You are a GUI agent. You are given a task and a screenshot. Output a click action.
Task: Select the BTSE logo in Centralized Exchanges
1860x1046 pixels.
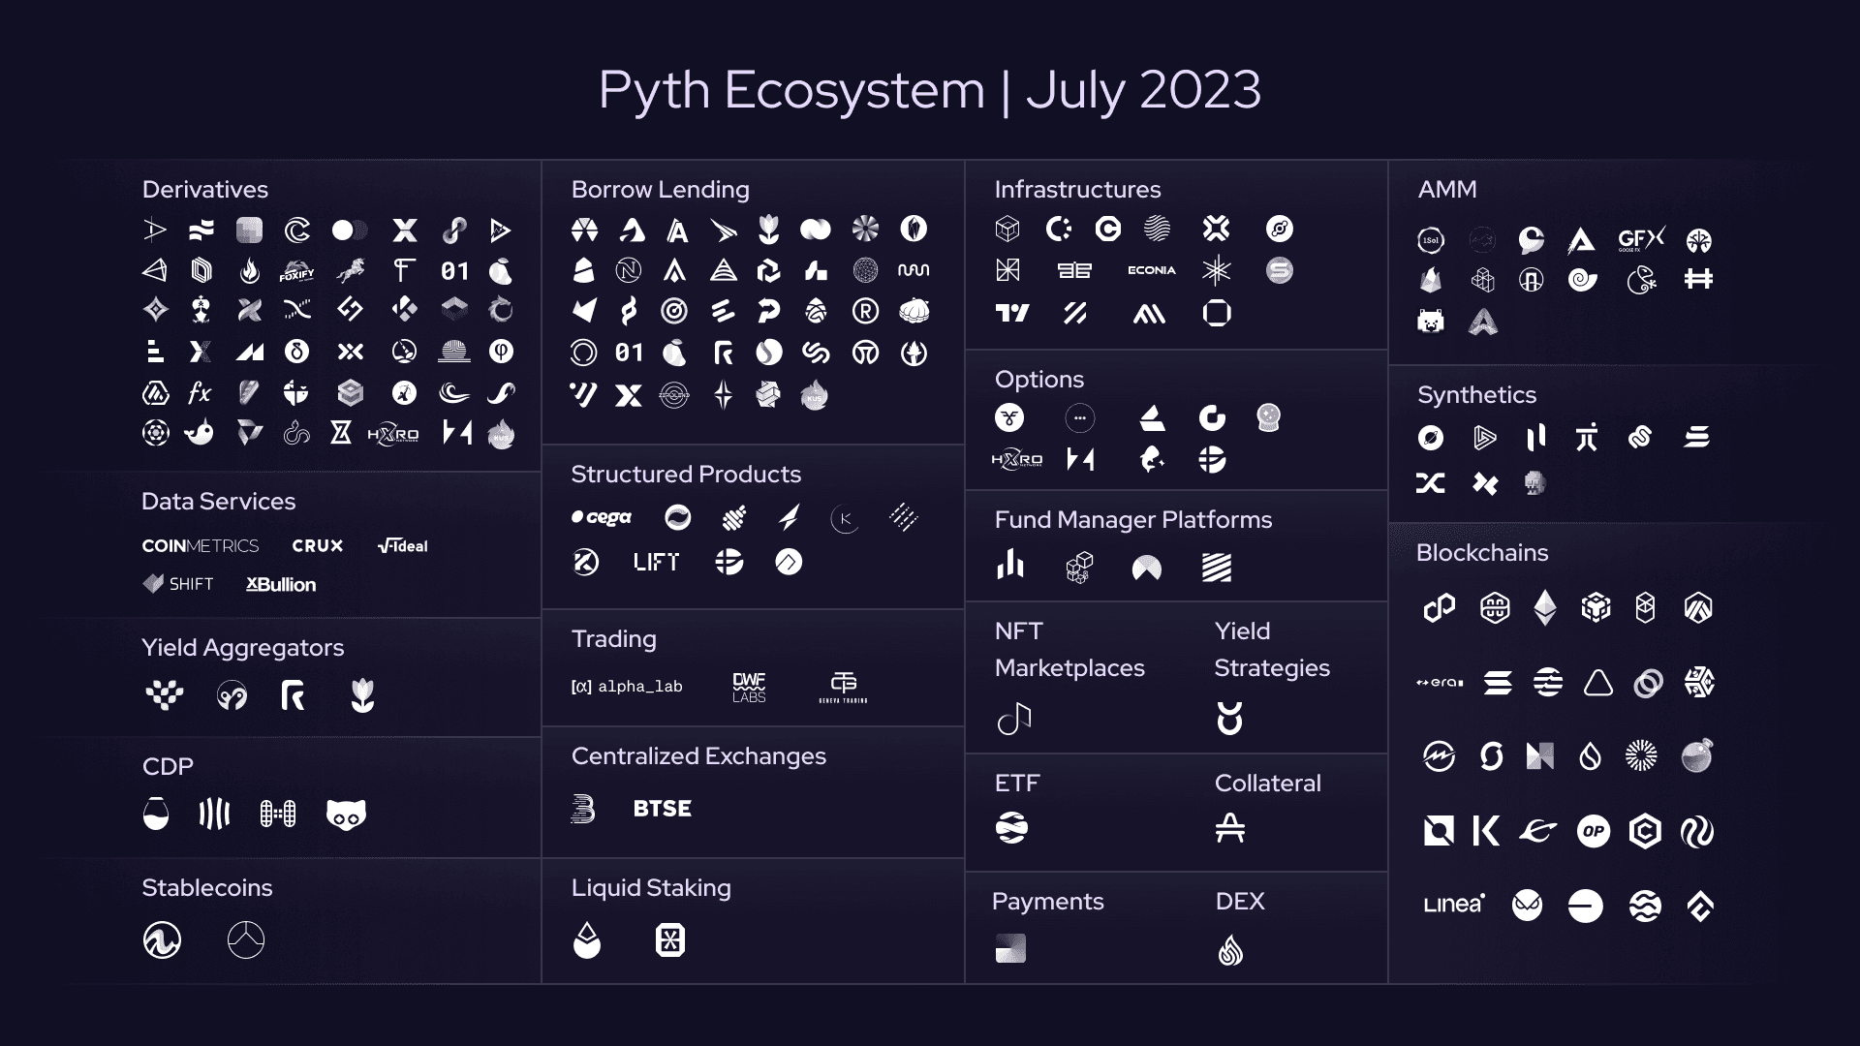point(663,809)
